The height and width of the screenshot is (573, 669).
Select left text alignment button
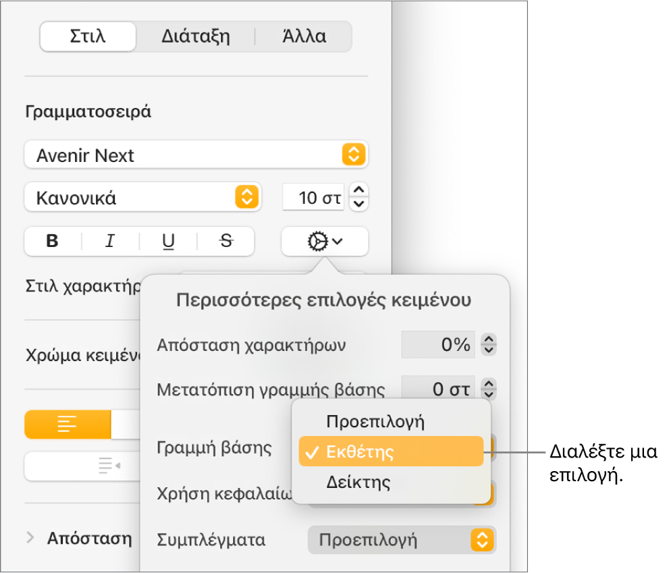pos(68,424)
